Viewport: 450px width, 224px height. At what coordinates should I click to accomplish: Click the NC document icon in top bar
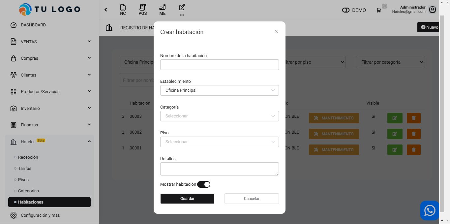[123, 8]
